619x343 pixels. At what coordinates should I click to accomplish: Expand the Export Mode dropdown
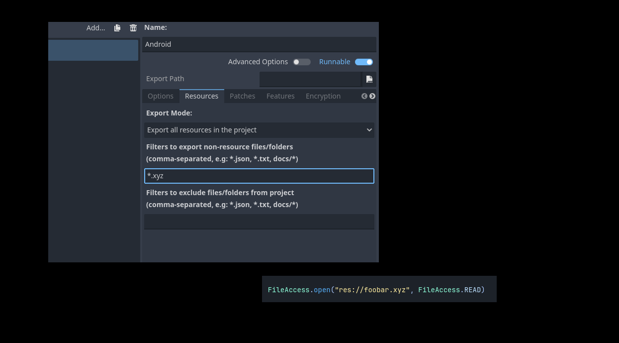click(259, 130)
